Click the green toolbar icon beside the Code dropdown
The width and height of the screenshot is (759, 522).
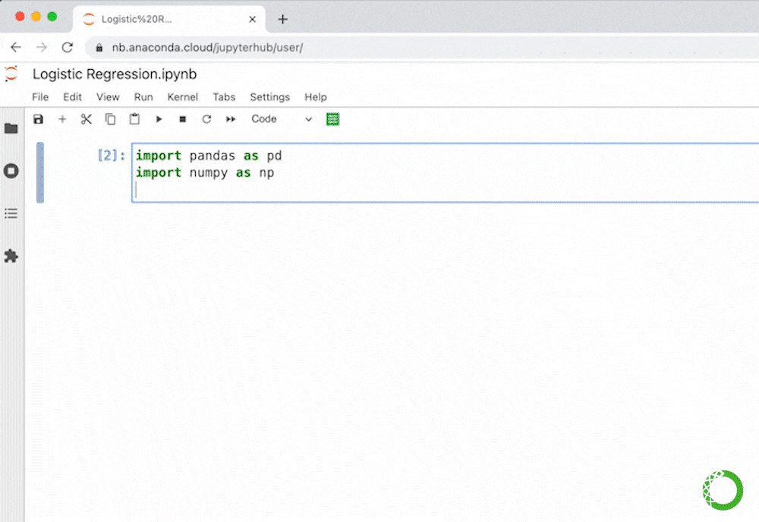(x=333, y=119)
